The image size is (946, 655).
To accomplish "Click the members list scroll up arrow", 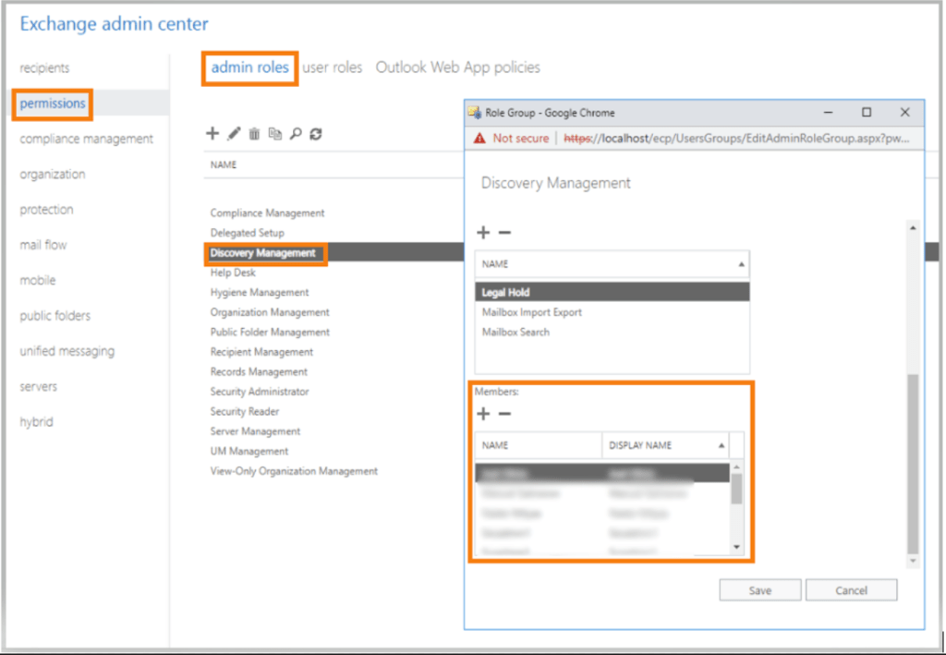I will [x=736, y=467].
